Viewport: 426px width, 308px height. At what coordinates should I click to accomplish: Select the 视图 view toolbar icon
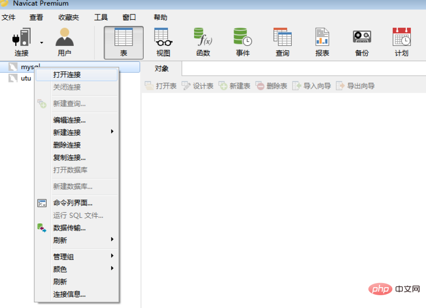tap(163, 42)
